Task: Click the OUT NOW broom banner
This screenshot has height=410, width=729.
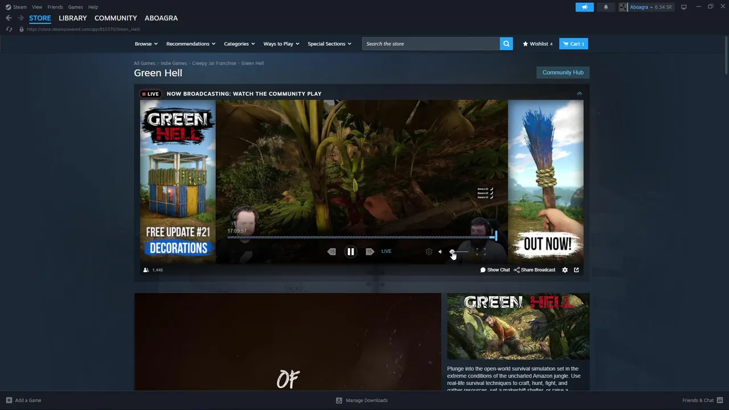Action: 546,181
